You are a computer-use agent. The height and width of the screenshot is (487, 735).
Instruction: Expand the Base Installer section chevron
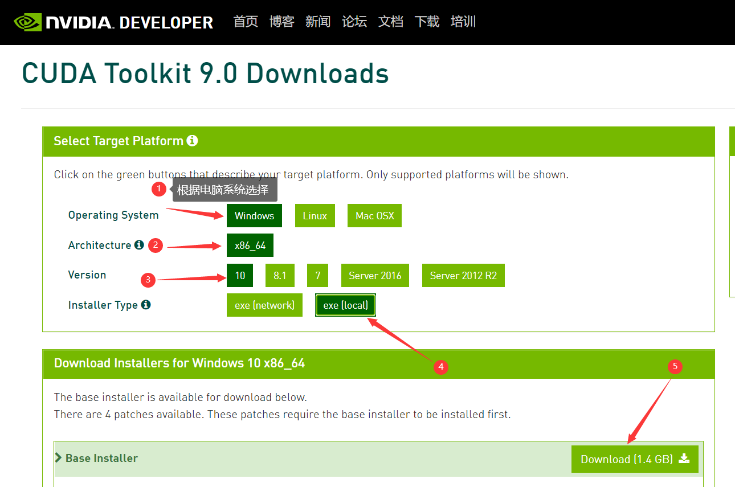coord(58,458)
